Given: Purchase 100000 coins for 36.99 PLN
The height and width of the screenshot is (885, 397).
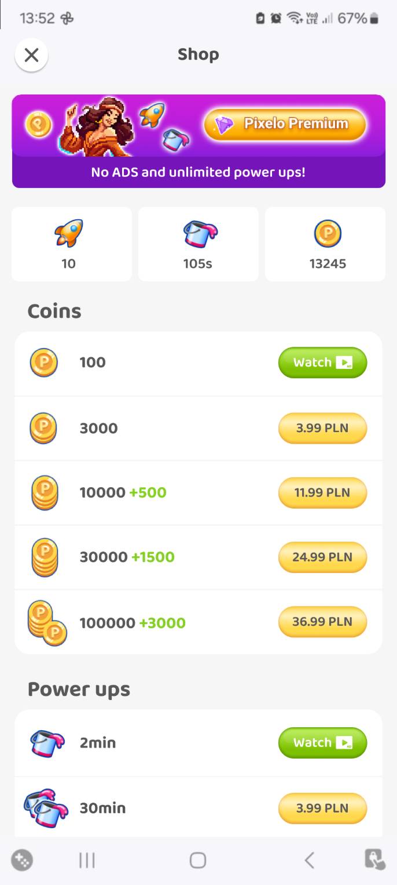Looking at the screenshot, I should click(x=323, y=621).
